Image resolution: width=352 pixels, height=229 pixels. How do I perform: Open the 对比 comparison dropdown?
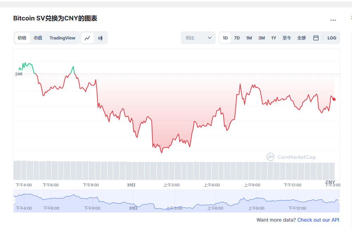pos(198,38)
